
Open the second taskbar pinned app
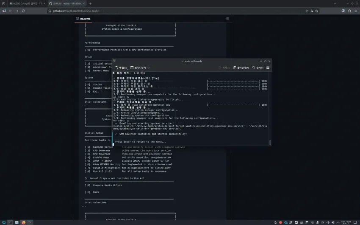click(10, 222)
